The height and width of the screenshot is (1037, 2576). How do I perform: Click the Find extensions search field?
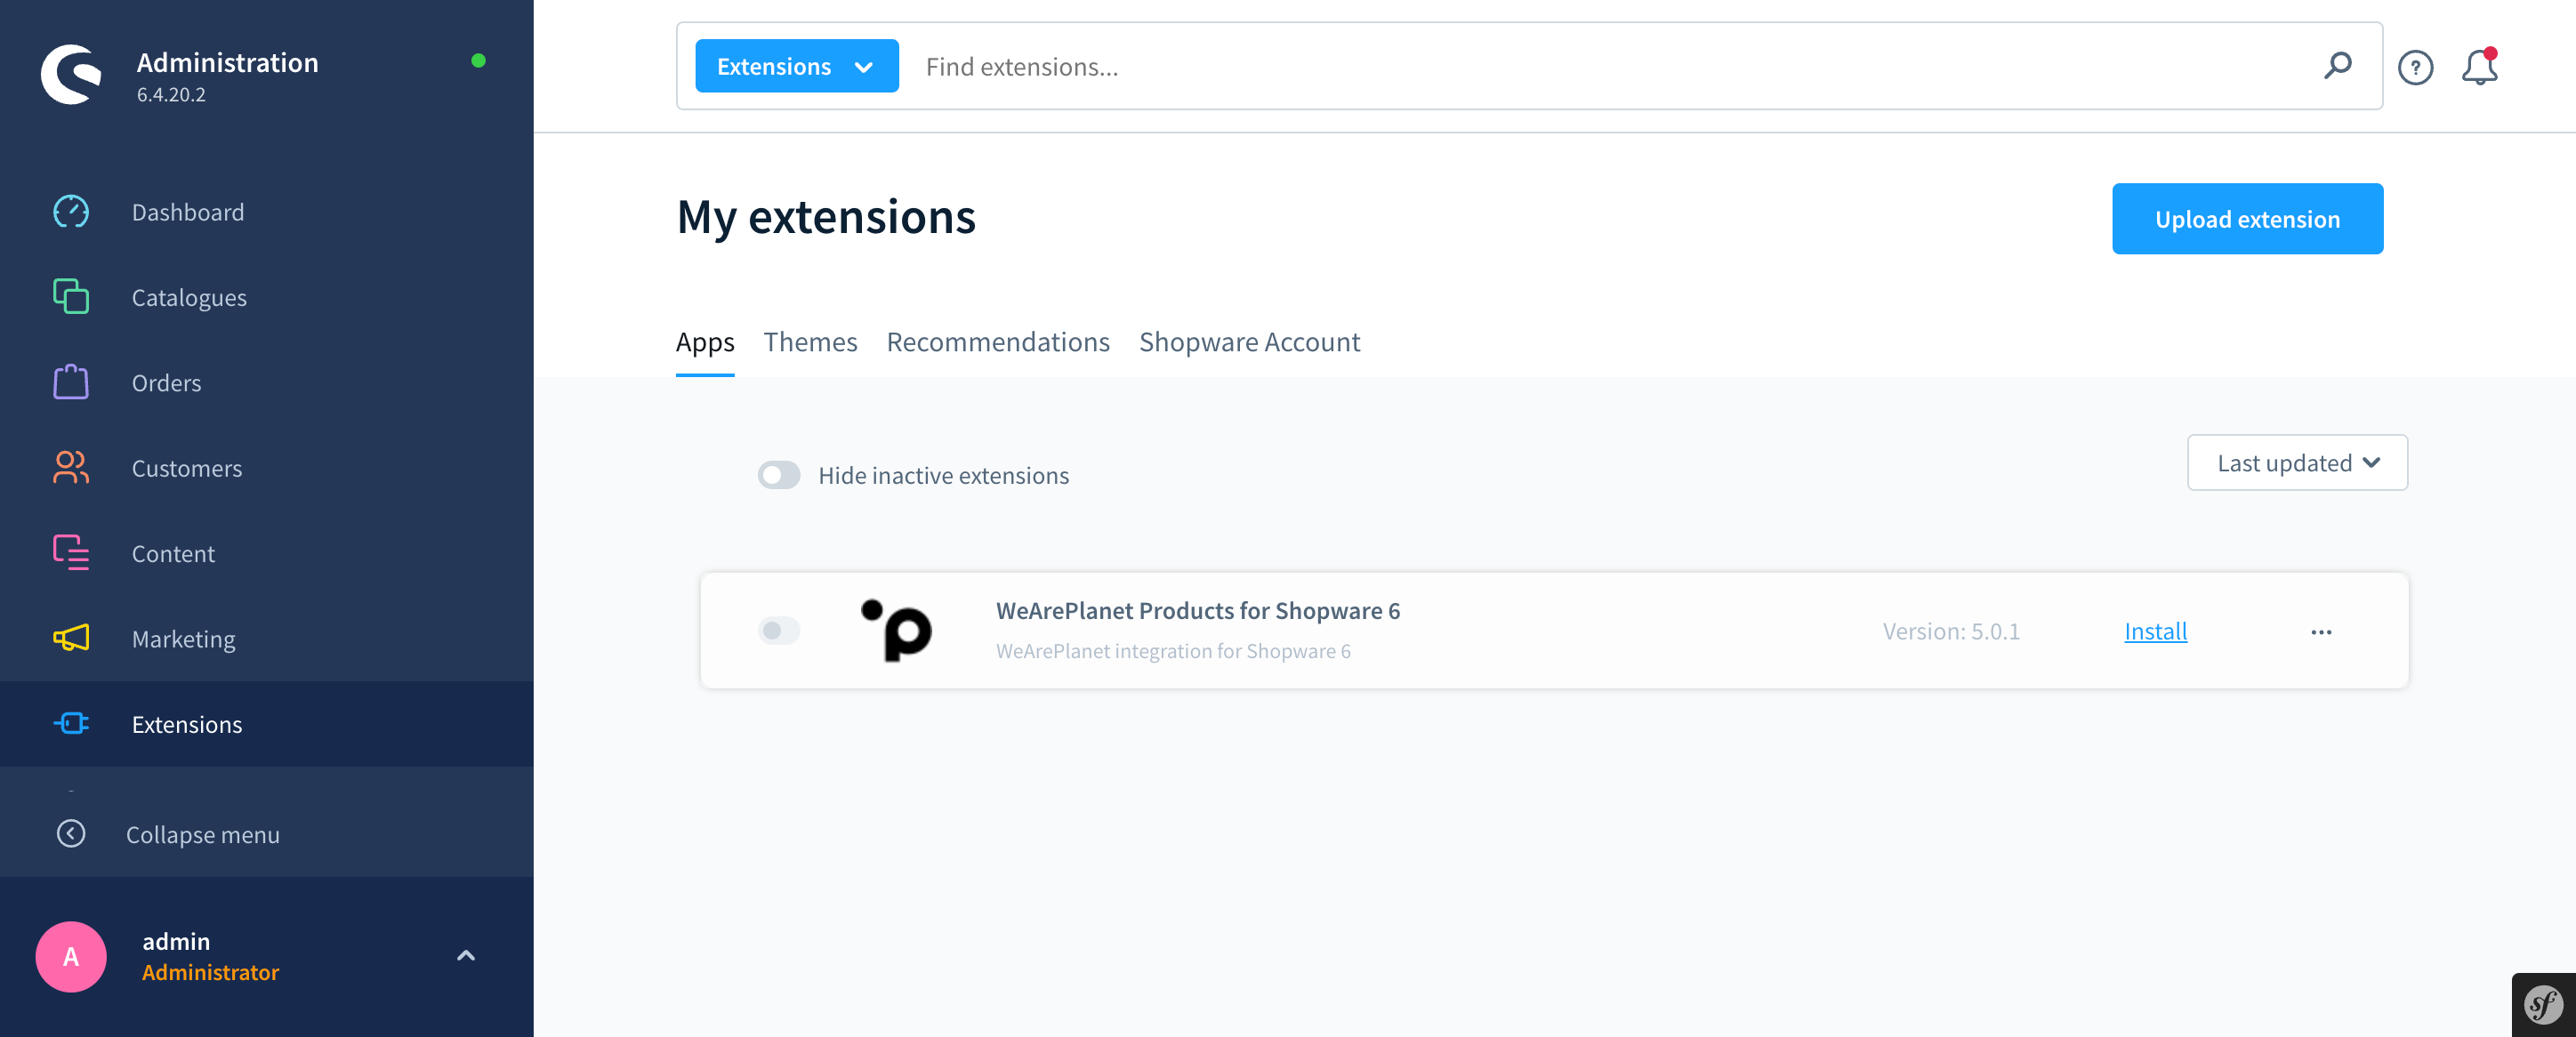1600,66
